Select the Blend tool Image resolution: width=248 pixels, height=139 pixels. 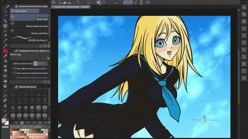(5, 76)
